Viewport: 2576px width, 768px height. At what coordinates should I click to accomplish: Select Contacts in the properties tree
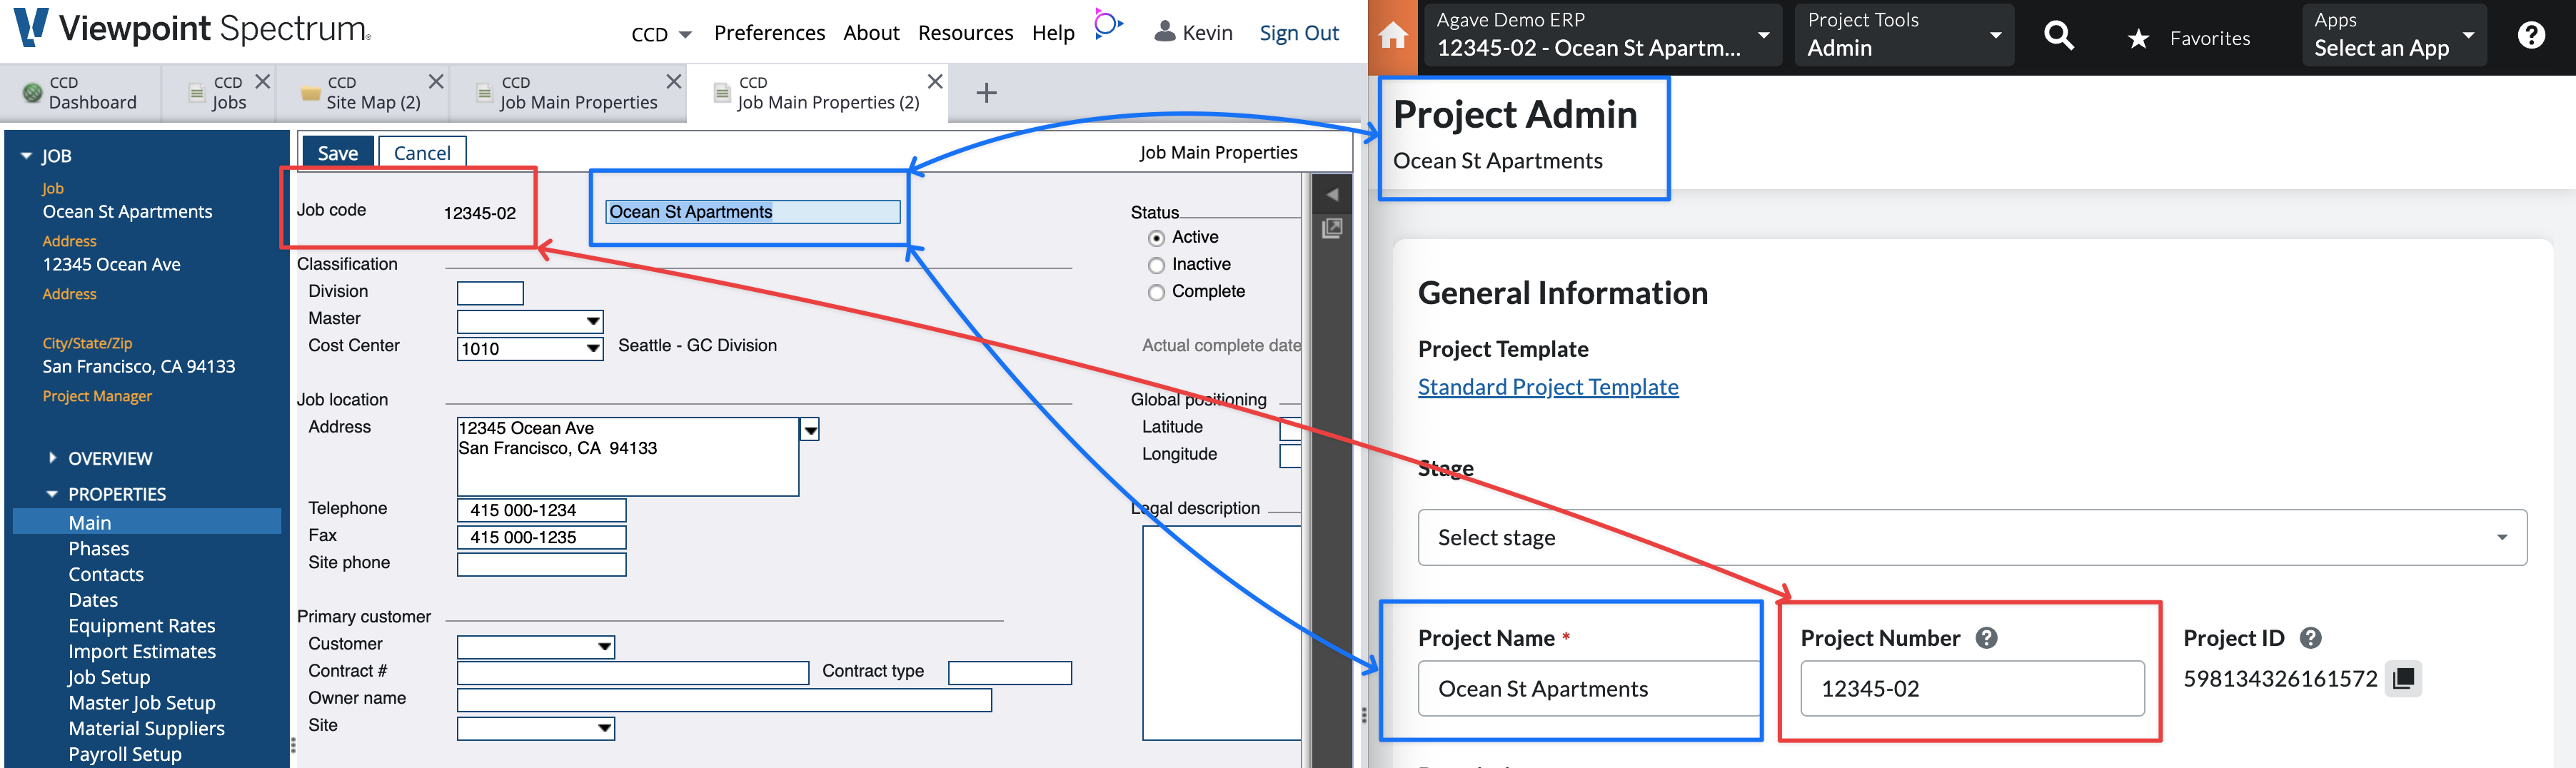pos(106,574)
